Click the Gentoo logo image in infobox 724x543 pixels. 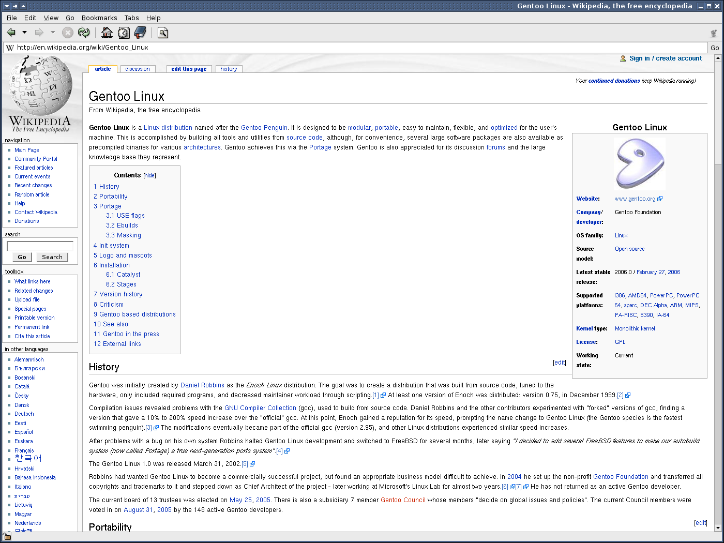(640, 164)
